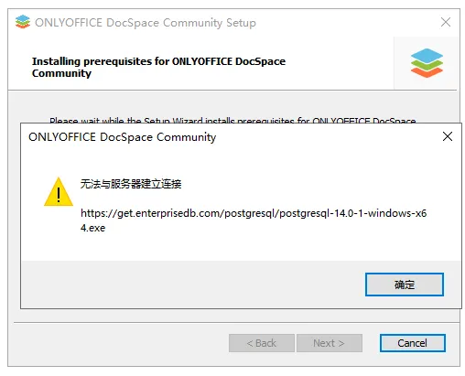This screenshot has height=376, width=465.
Task: Click the Setup window title bar text
Action: click(146, 23)
